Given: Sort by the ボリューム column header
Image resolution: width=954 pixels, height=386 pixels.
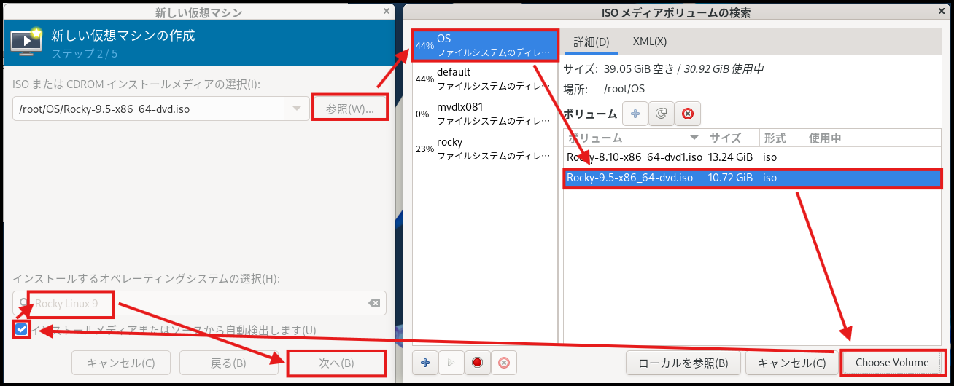Looking at the screenshot, I should (x=633, y=138).
